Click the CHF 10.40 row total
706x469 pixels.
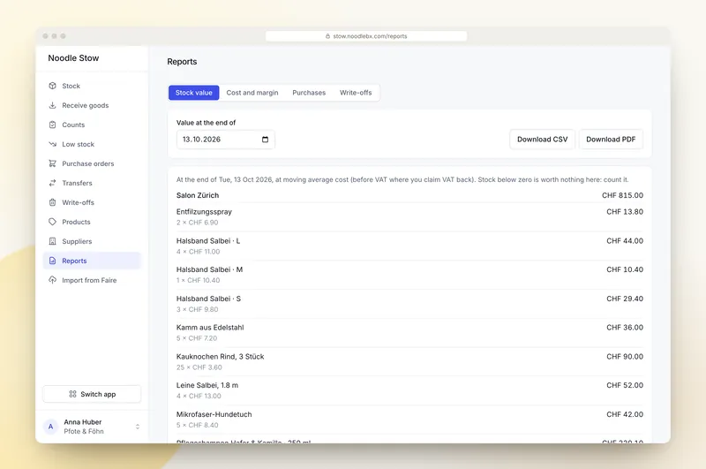point(625,269)
